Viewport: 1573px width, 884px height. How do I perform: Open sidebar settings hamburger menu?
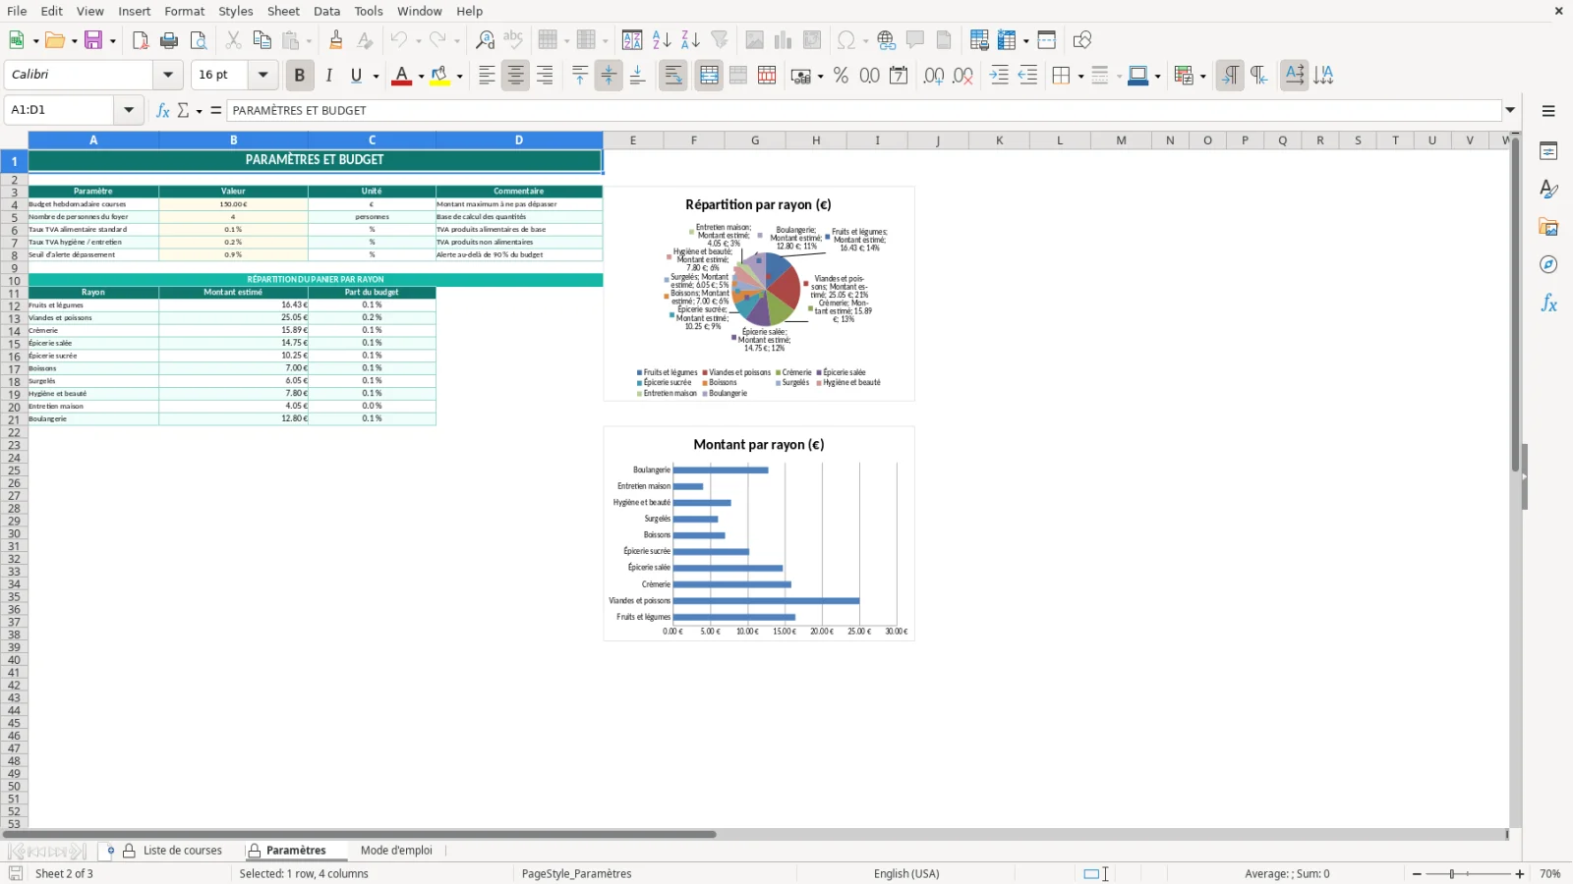1548,111
